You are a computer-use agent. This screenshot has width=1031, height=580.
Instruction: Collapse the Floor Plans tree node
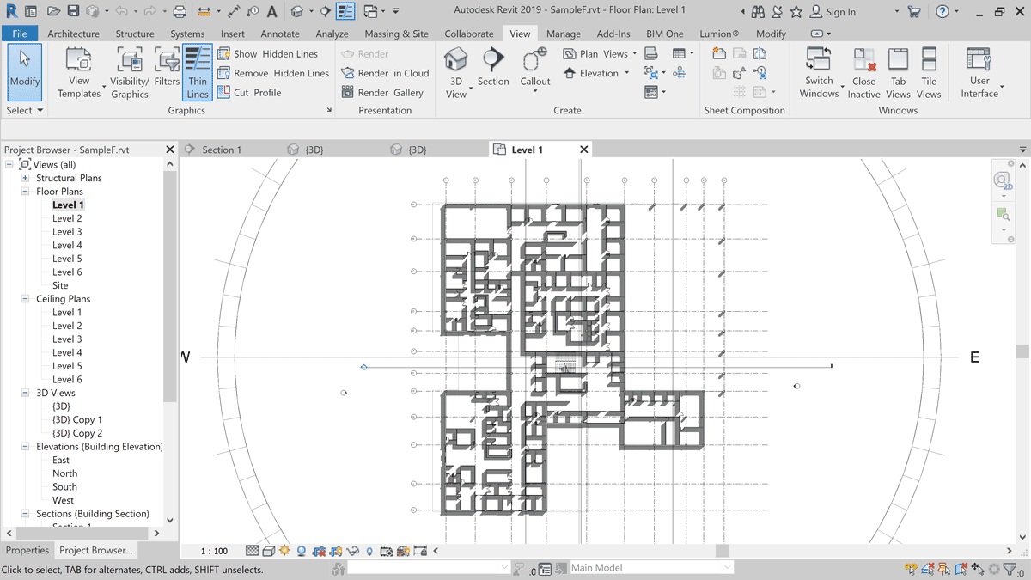(x=26, y=192)
